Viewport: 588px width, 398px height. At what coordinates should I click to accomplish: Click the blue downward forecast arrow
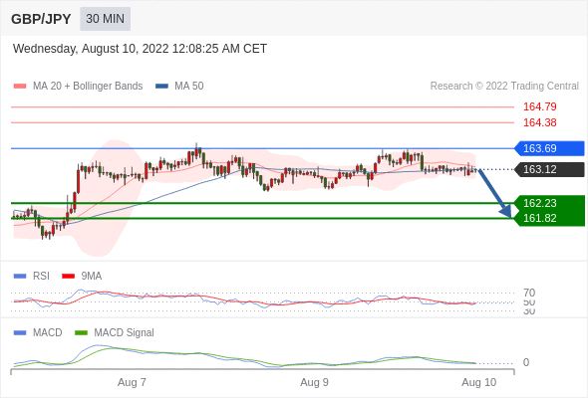pos(494,194)
